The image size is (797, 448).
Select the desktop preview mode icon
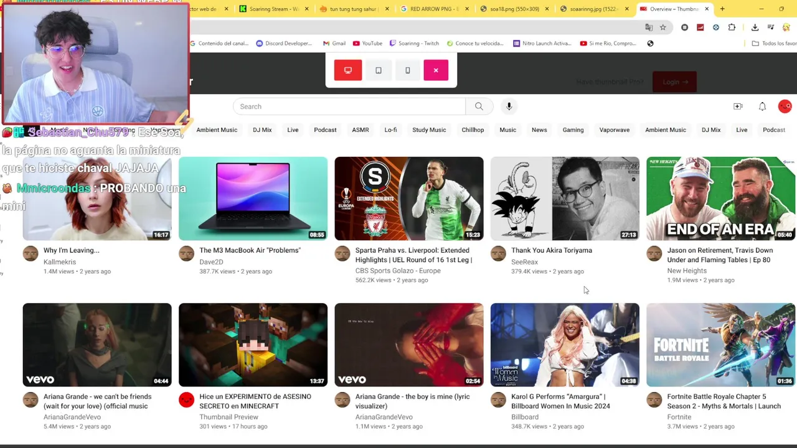(x=348, y=70)
